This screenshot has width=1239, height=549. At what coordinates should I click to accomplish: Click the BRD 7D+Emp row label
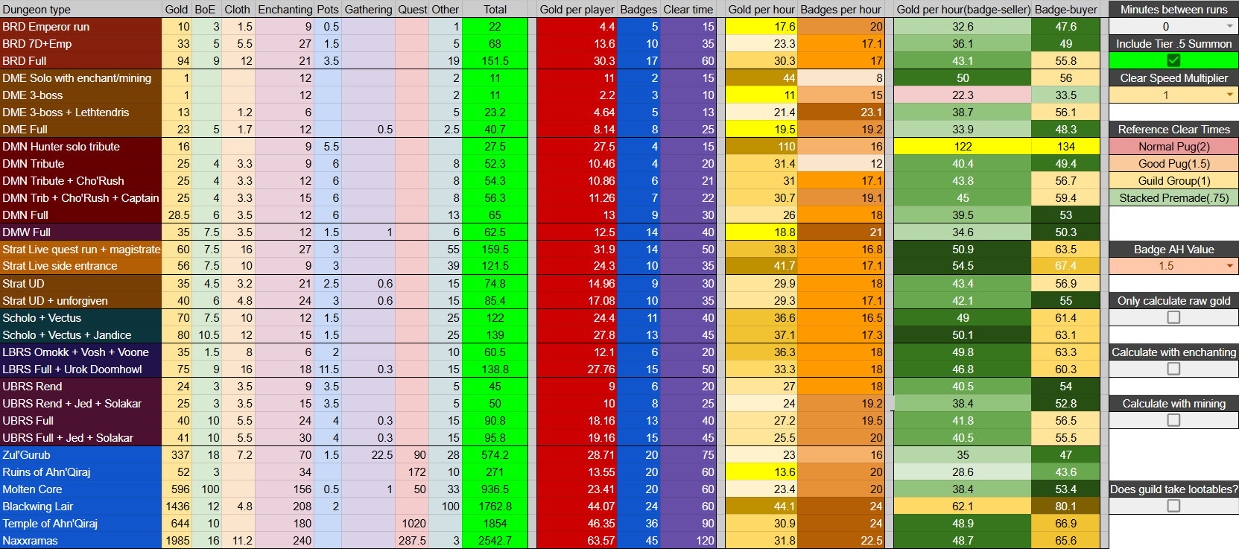[80, 44]
